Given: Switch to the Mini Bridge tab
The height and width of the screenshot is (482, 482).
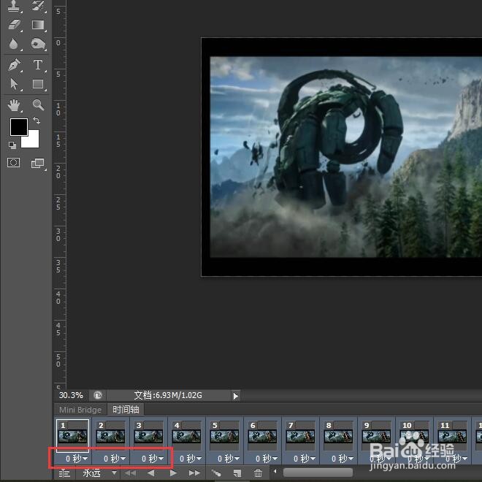Looking at the screenshot, I should [80, 410].
